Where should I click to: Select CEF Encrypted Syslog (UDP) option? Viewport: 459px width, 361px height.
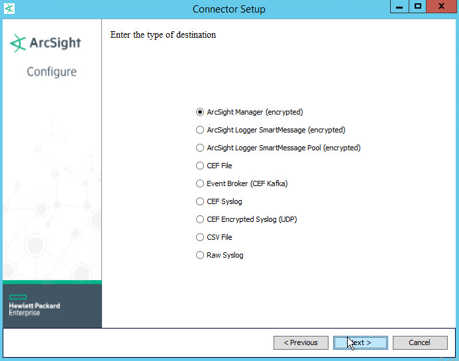(200, 219)
